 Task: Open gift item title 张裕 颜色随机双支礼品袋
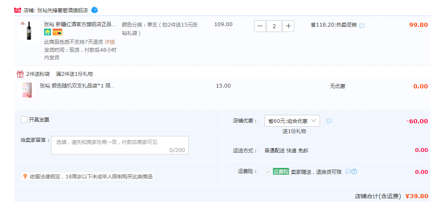tap(77, 86)
